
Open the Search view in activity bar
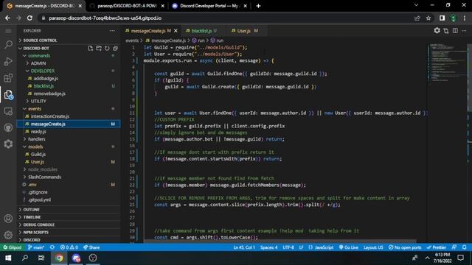[8, 44]
